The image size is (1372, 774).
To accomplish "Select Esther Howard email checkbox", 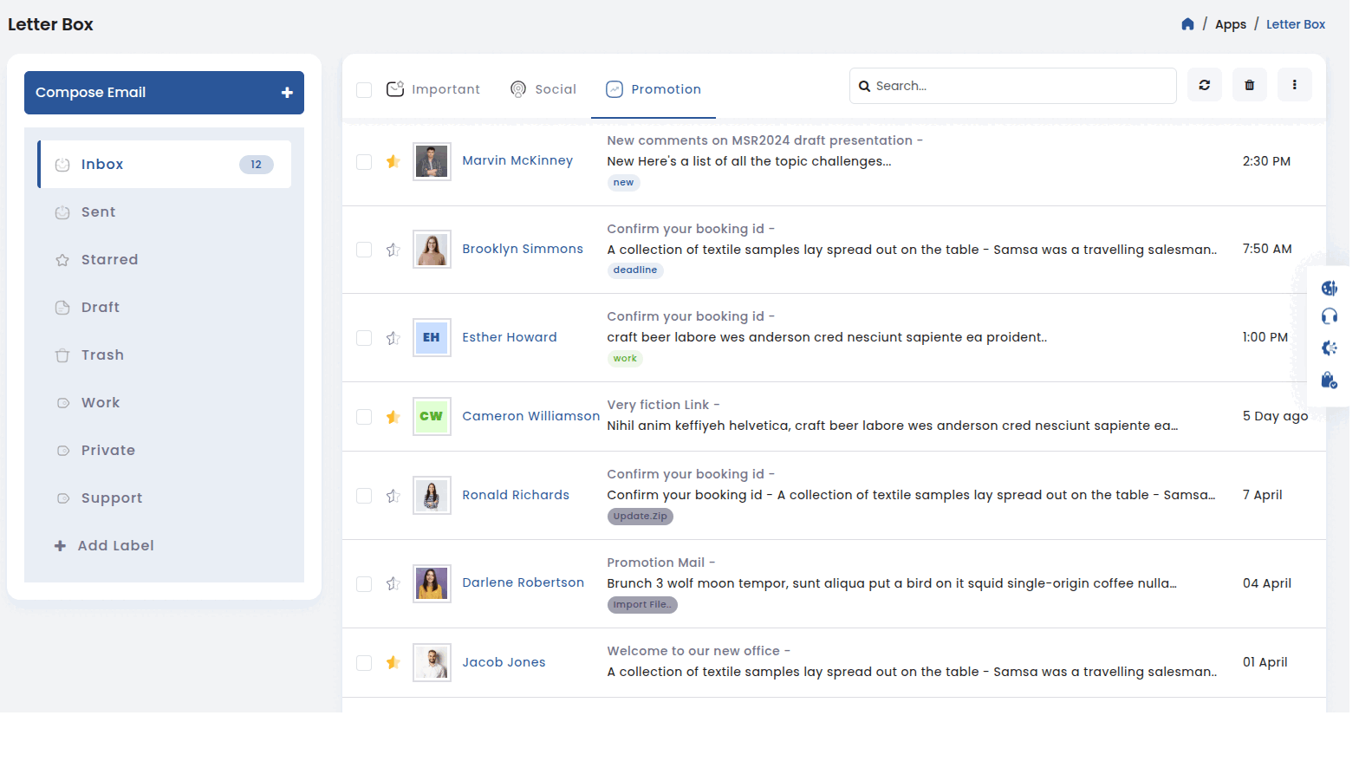I will point(364,338).
